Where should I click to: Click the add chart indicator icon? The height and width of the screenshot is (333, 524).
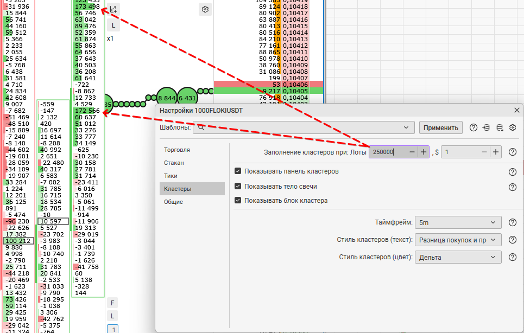point(113,9)
